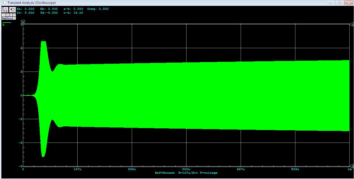Viewport: 354px width, 179px height.
Task: Click cursor marker a at top
Action: tap(23, 22)
